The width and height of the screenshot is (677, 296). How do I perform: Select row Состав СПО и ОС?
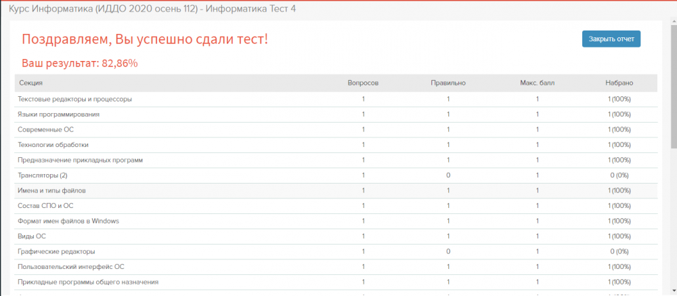pyautogui.click(x=336, y=206)
